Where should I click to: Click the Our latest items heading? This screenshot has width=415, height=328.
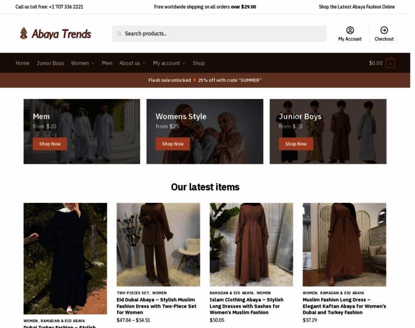205,187
